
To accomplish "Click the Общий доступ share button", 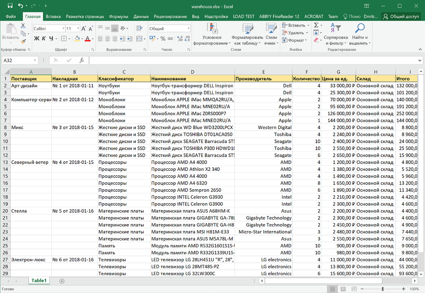I will tap(401, 16).
